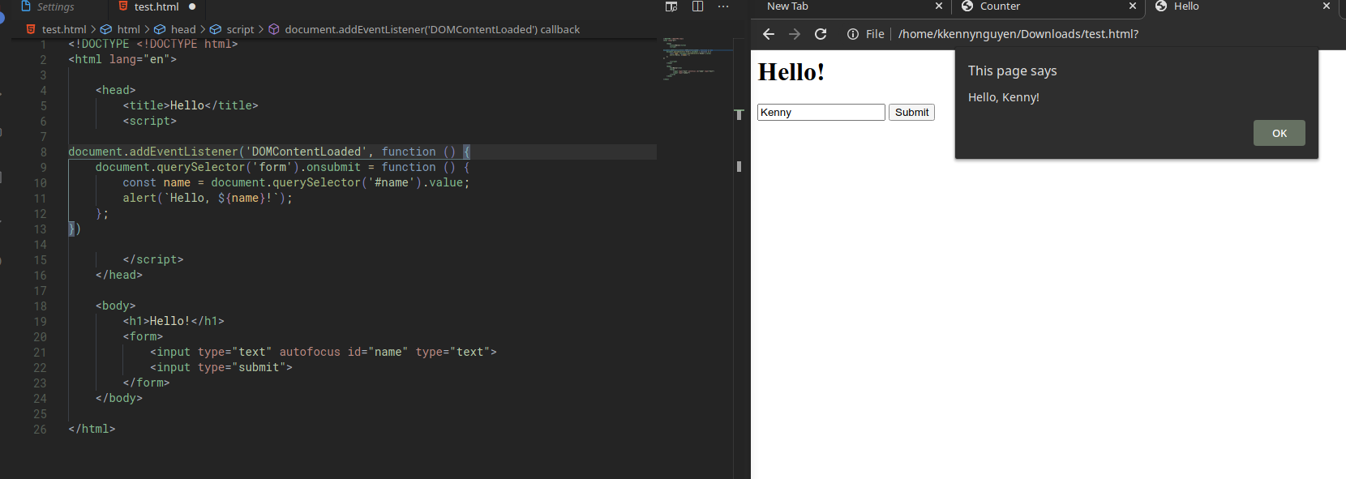Select the test.html editor tab

coord(156,6)
